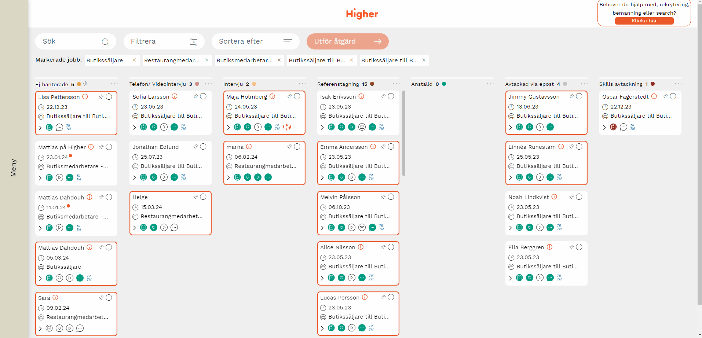Expand Sara's card with the chevron
Image resolution: width=702 pixels, height=338 pixels.
point(40,329)
